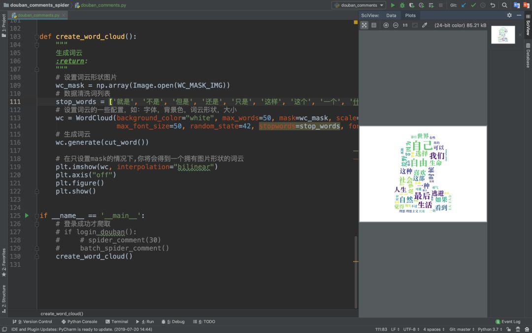Open the Terminal tool window
The width and height of the screenshot is (532, 333).
pyautogui.click(x=116, y=322)
